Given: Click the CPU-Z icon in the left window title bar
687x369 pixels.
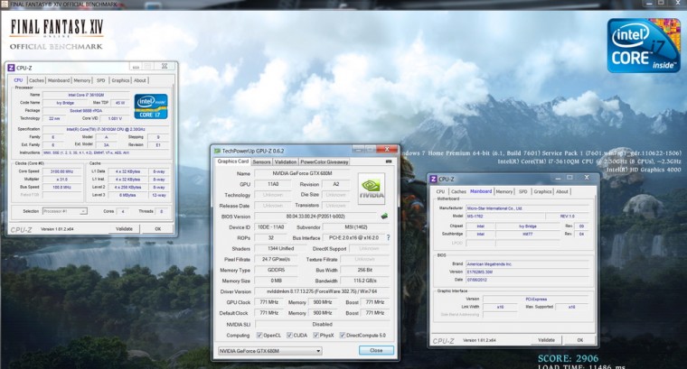Looking at the screenshot, I should [x=11, y=68].
